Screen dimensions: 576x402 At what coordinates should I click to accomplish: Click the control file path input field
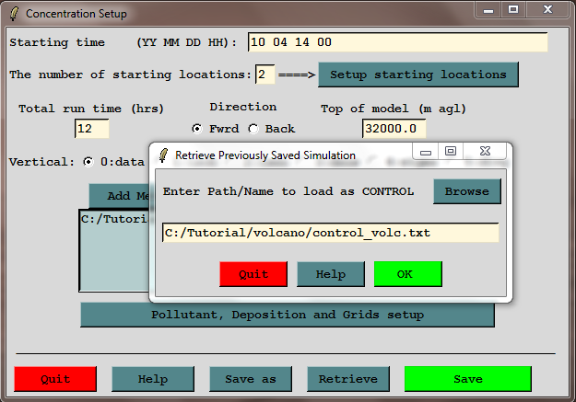[x=330, y=233]
